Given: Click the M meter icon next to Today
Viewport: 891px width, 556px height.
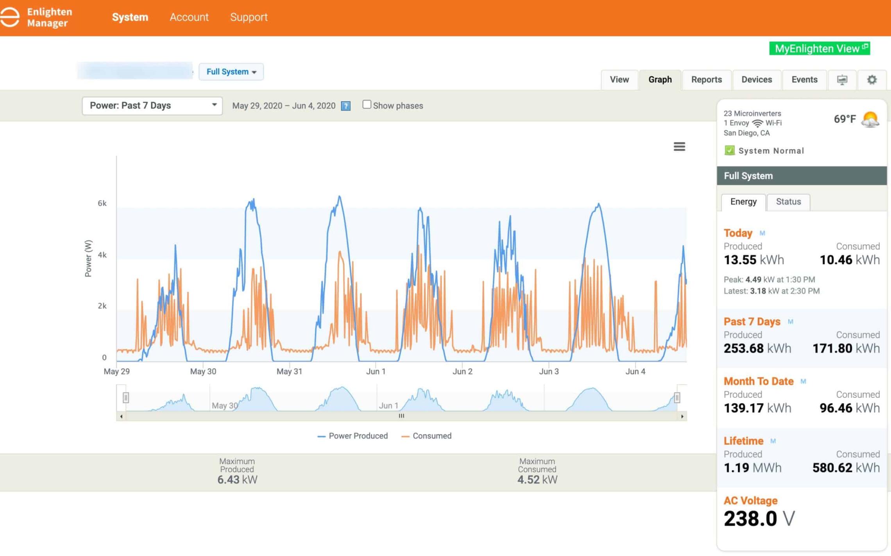Looking at the screenshot, I should [x=762, y=233].
